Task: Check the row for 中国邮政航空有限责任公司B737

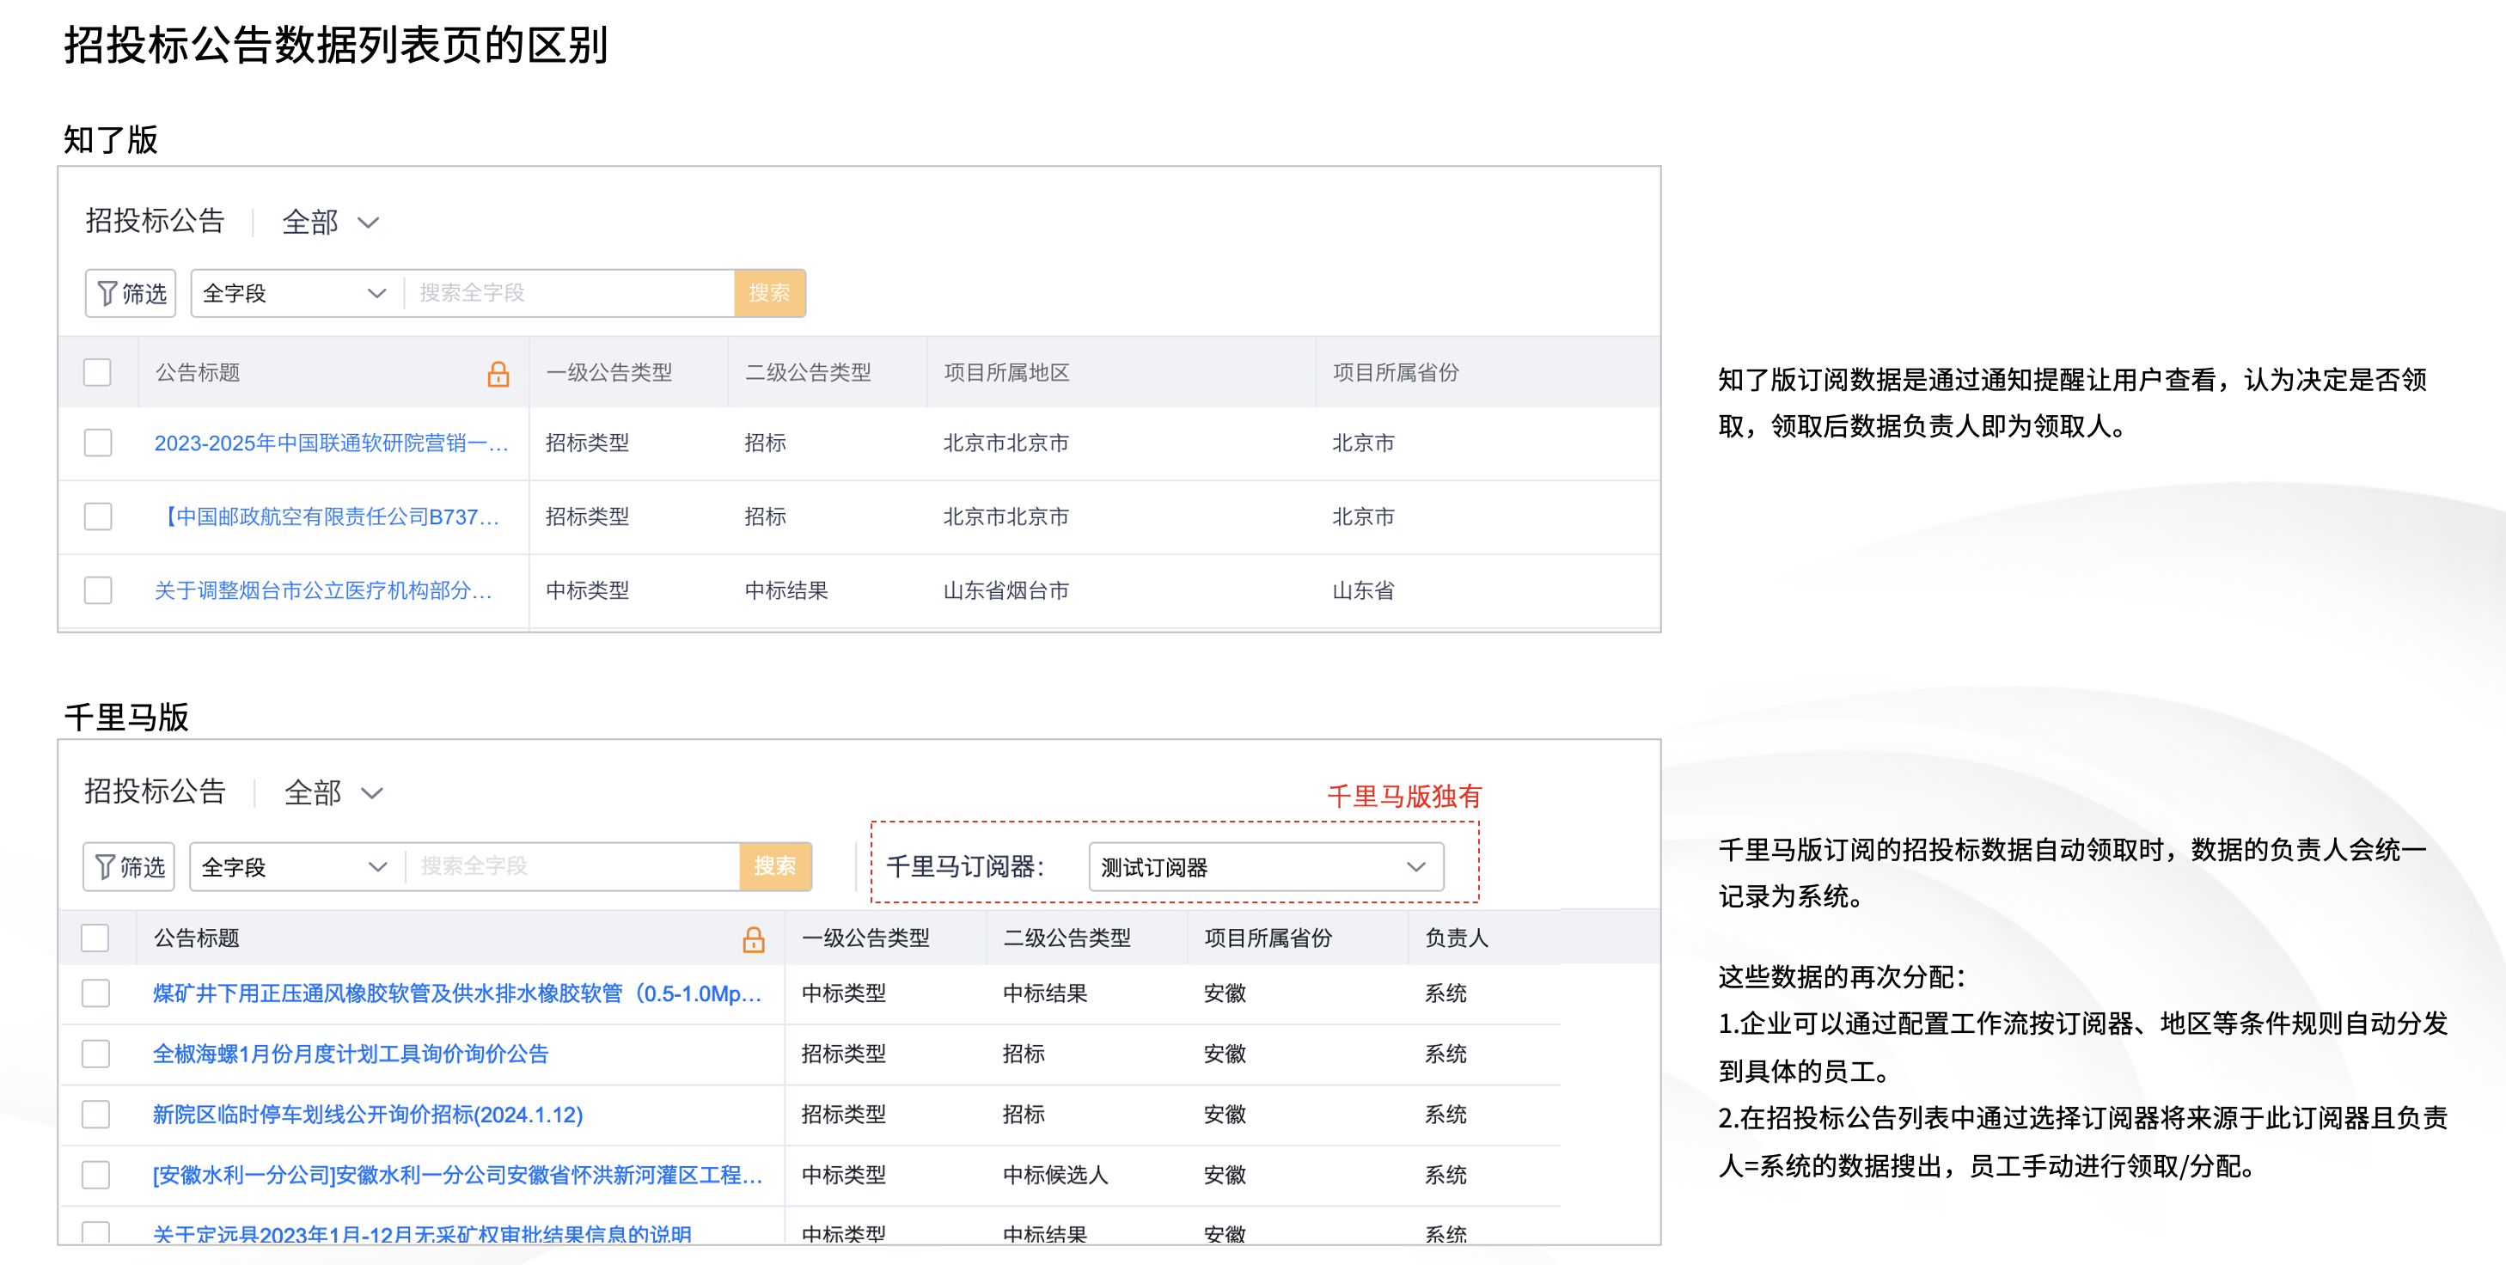Action: tap(98, 516)
